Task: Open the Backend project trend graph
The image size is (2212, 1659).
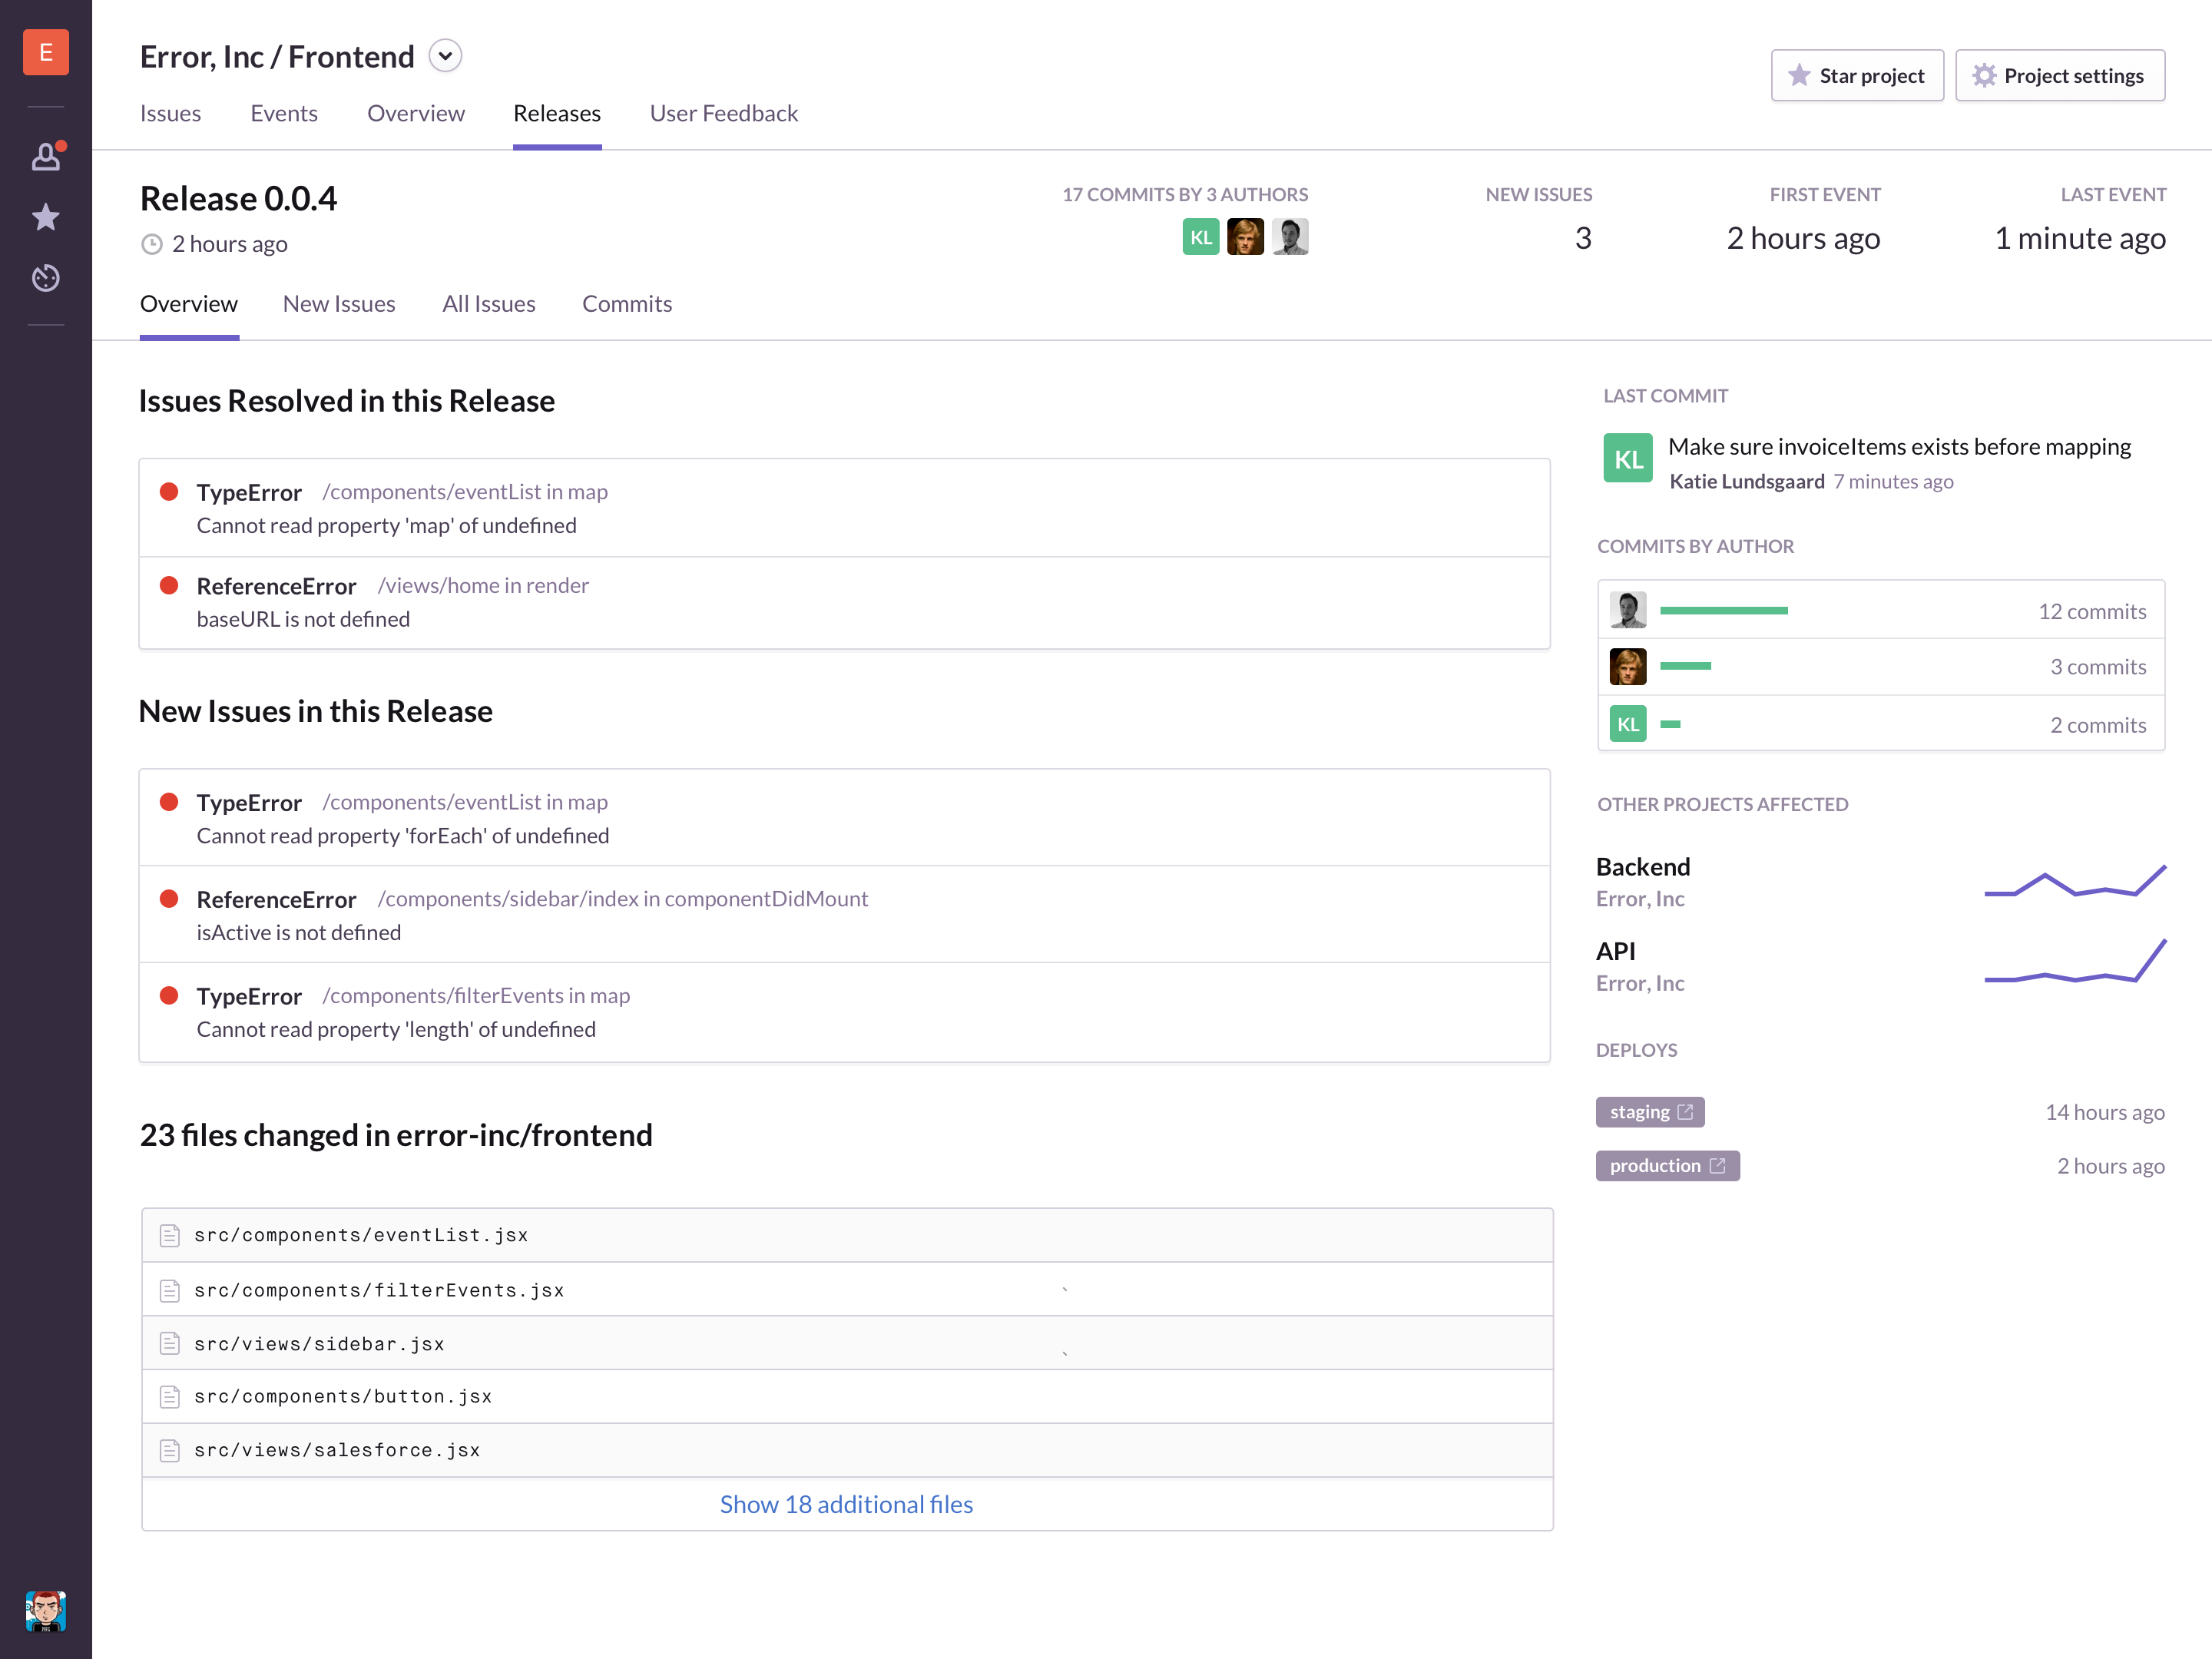Action: (2075, 882)
